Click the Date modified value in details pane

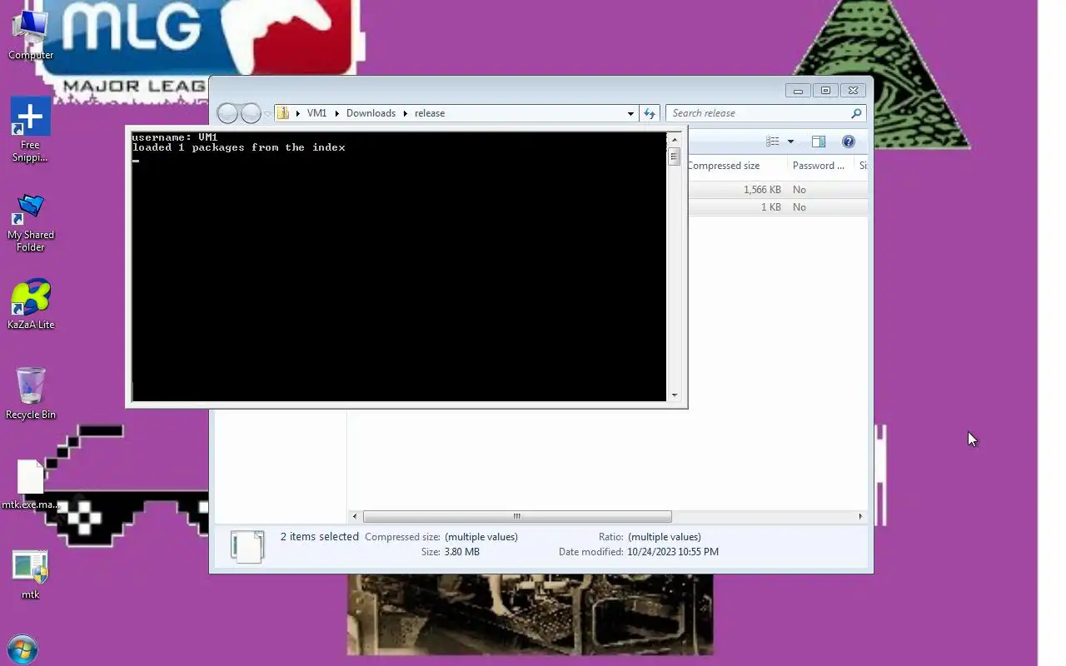coord(673,552)
